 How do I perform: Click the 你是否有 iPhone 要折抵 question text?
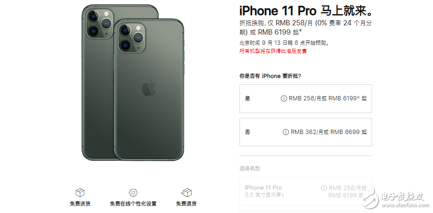(270, 76)
